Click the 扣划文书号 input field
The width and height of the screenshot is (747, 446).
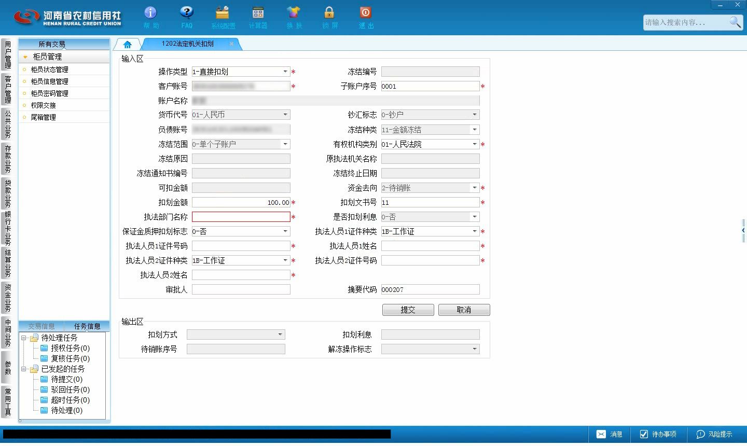(x=431, y=202)
